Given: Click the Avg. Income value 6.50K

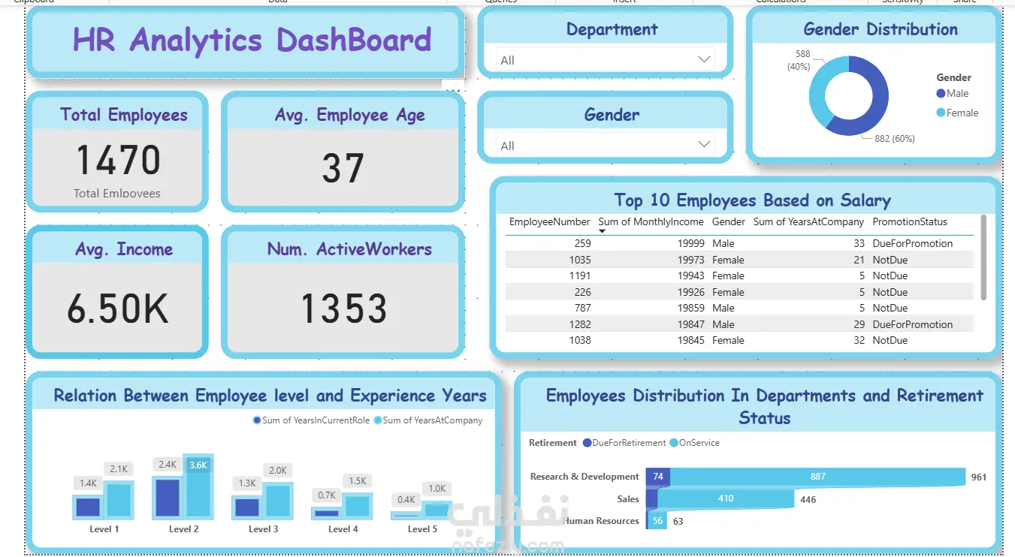Looking at the screenshot, I should pos(118,309).
